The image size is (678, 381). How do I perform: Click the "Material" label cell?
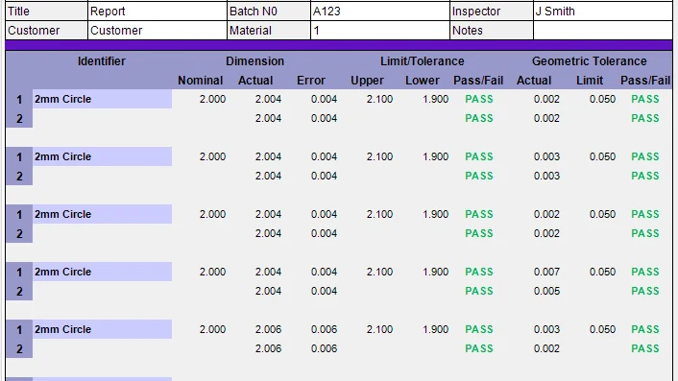pos(269,31)
